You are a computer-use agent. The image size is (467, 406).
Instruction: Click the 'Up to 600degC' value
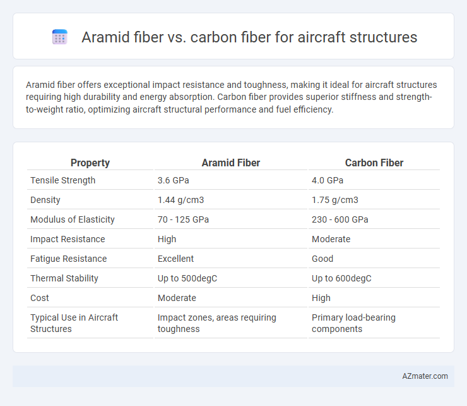341,278
